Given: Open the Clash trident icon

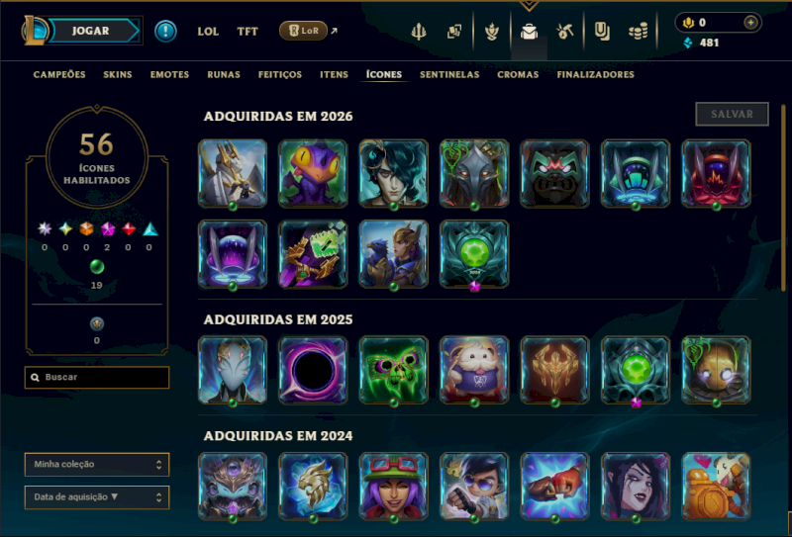Looking at the screenshot, I should pos(419,32).
